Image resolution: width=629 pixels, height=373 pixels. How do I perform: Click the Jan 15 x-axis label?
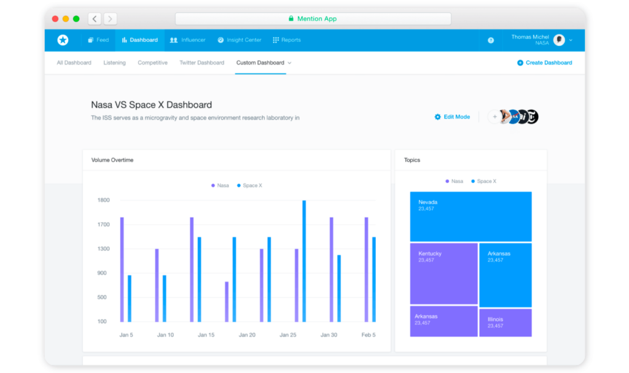[206, 335]
